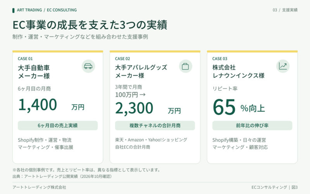Viewport: 310px width, 194px height.
Task: Click the 'リピート率' caption
Action: tap(225, 88)
